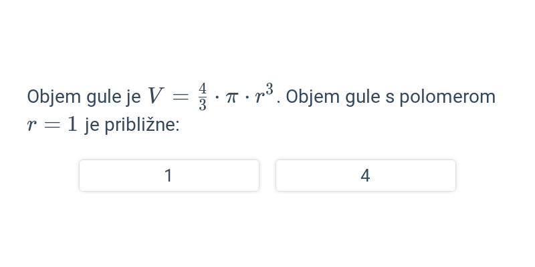Click the denominator 3 of the fraction
Image resolution: width=535 pixels, height=267 pixels.
(203, 105)
